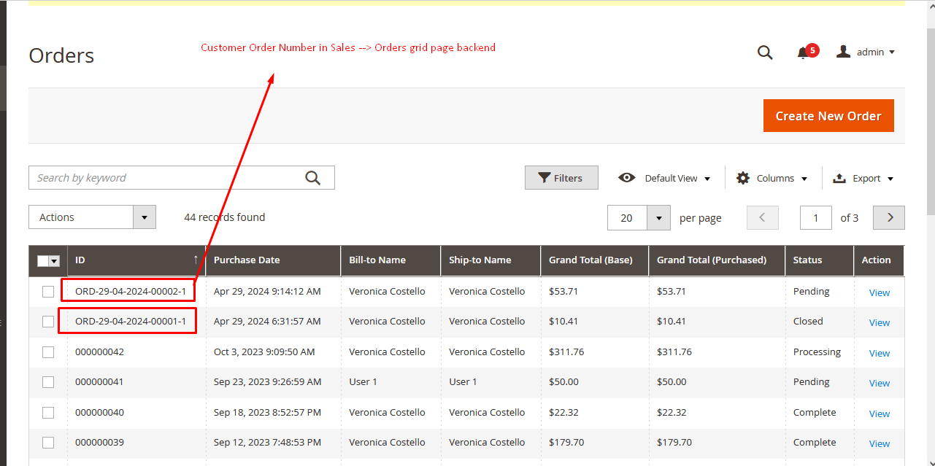Open the Filters button

pos(561,178)
